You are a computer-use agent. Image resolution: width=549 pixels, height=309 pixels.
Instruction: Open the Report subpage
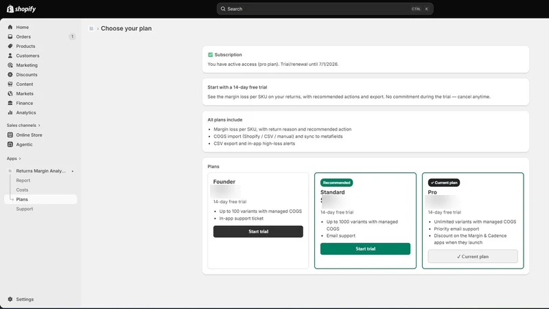click(x=23, y=180)
